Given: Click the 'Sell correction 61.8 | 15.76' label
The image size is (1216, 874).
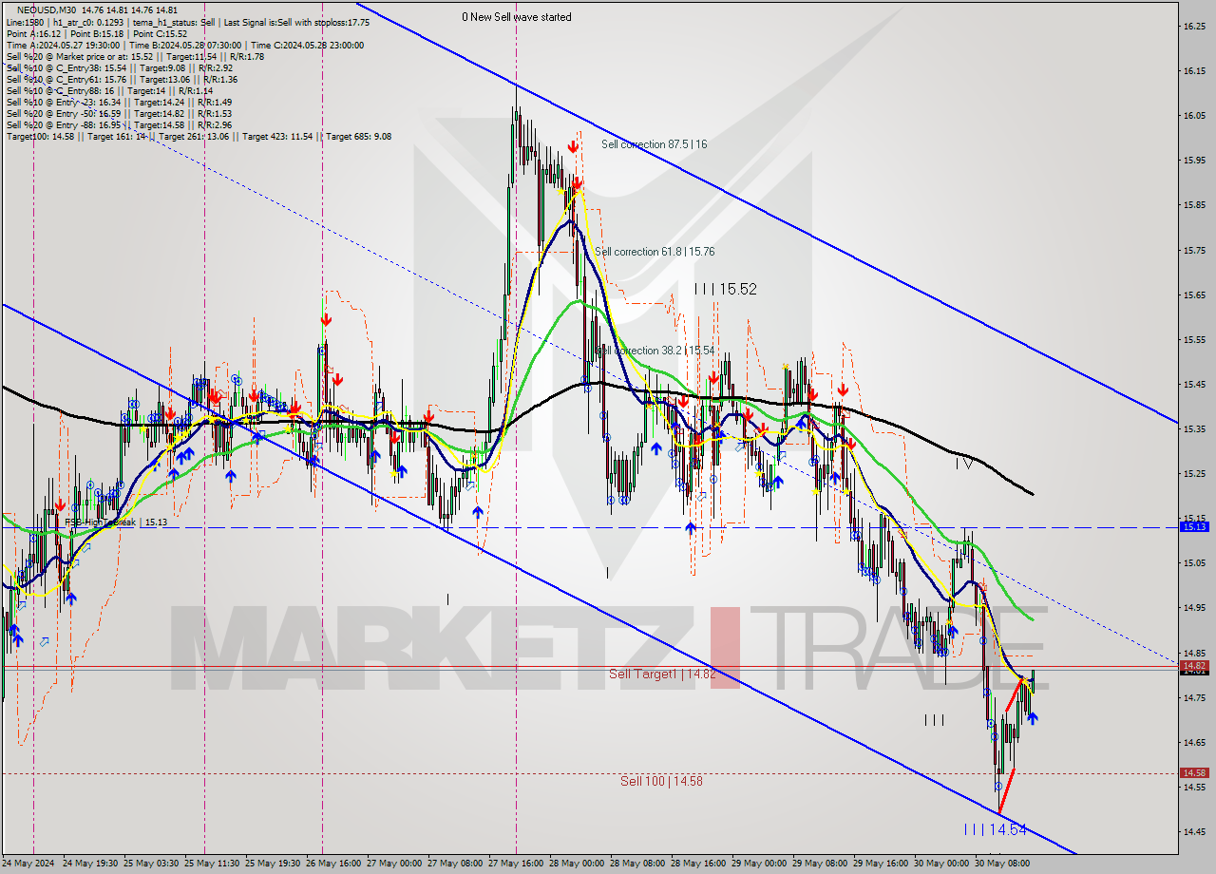Looking at the screenshot, I should [x=654, y=252].
